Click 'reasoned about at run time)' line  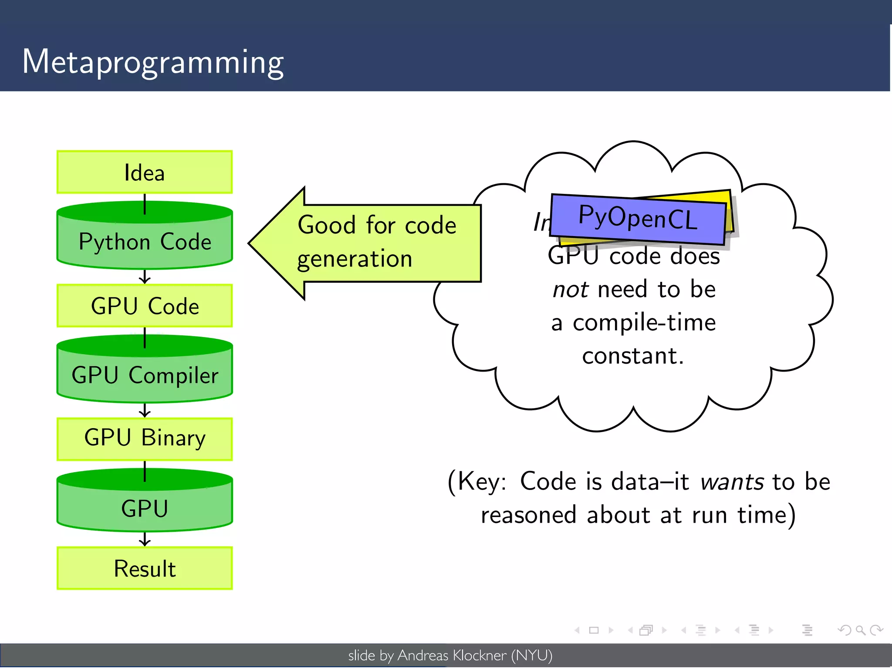tap(639, 515)
